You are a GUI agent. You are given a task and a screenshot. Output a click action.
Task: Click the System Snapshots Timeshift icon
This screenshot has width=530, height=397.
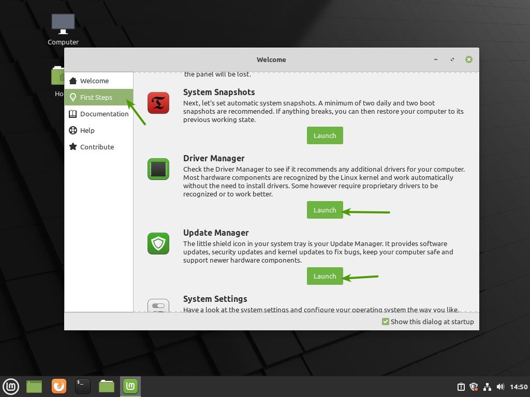click(x=158, y=103)
